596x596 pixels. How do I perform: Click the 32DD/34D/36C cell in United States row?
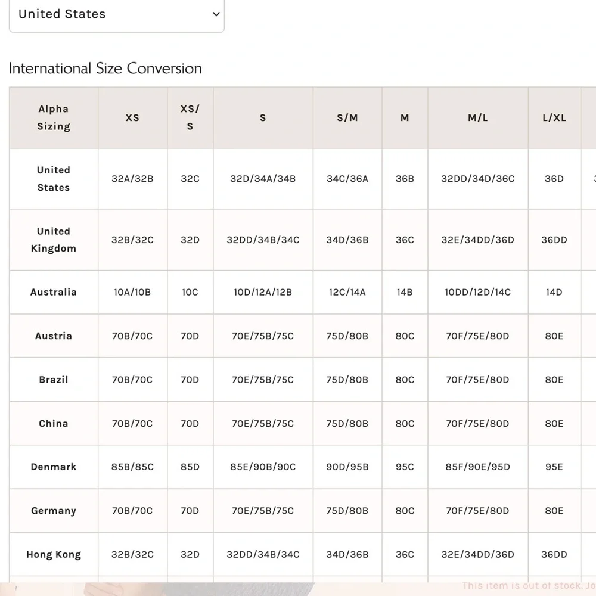tap(478, 179)
